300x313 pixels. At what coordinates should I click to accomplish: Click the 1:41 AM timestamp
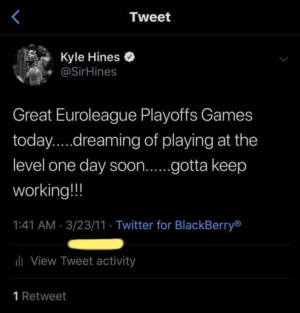pos(34,225)
